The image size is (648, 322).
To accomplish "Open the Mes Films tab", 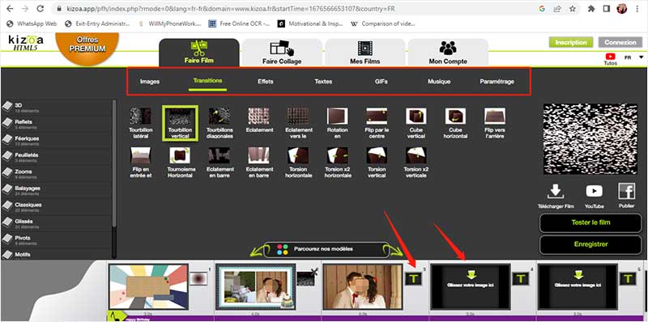I will pyautogui.click(x=365, y=52).
